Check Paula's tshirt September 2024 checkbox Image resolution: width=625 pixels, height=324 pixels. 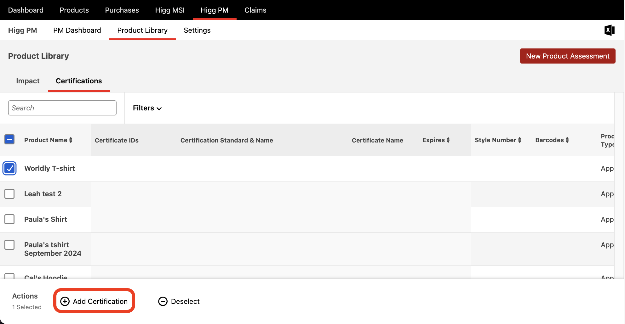coord(9,245)
